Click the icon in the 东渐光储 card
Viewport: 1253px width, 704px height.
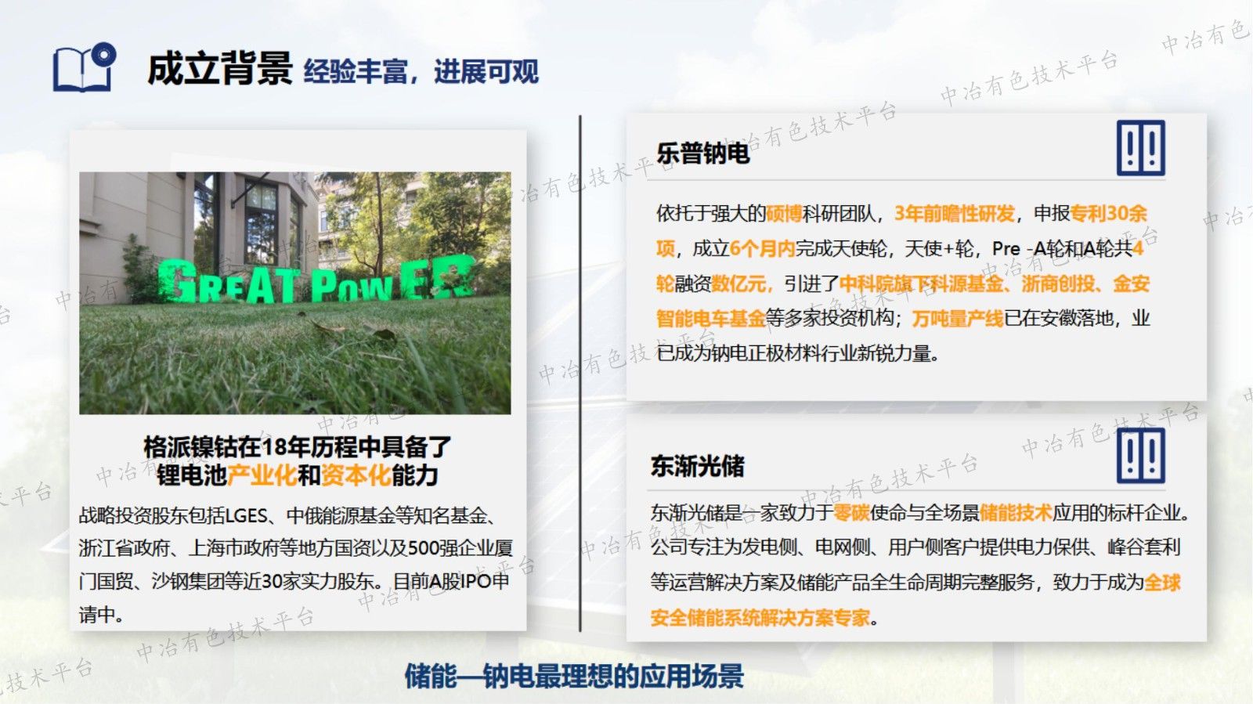point(1140,456)
